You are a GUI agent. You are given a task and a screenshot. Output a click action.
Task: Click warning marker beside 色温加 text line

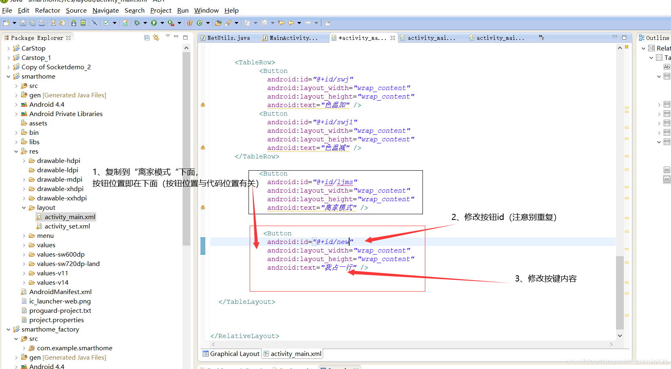(x=203, y=105)
